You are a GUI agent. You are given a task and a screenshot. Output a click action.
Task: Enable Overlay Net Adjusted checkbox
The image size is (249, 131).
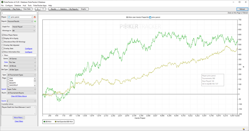coord(3,45)
